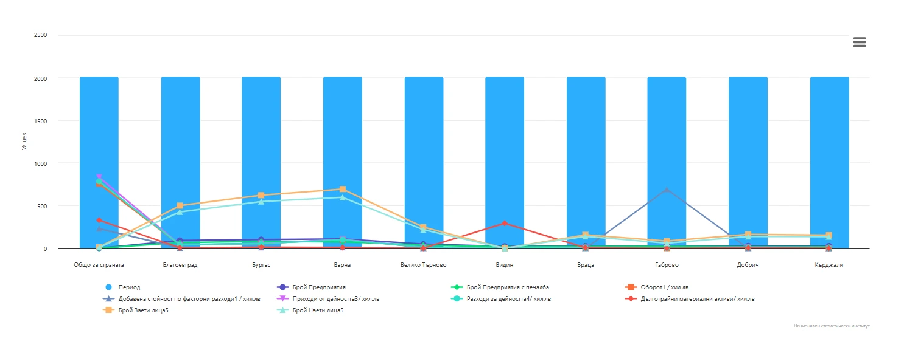
Task: Click the orange square marker at Варна
Action: pyautogui.click(x=343, y=190)
